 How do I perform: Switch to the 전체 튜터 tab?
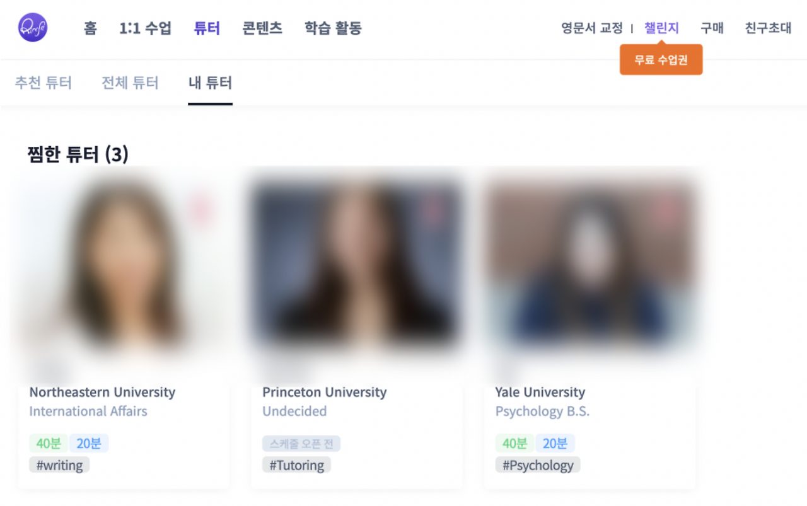pyautogui.click(x=130, y=83)
